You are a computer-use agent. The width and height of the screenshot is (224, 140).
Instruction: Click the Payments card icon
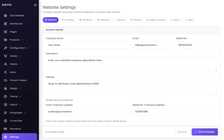tap(5, 129)
